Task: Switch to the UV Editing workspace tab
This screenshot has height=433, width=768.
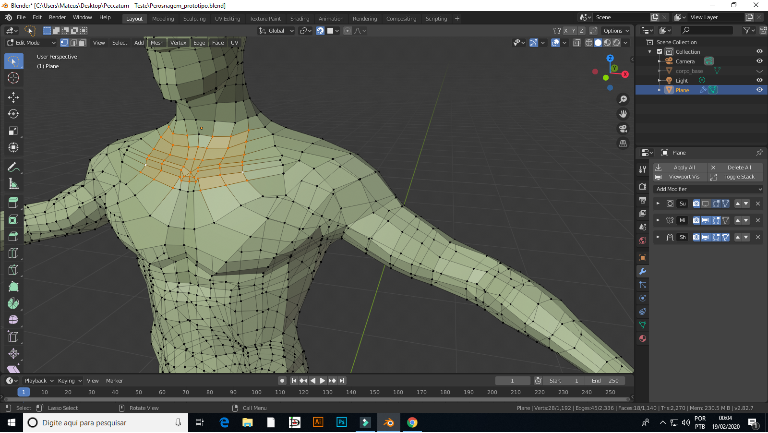Action: click(228, 19)
